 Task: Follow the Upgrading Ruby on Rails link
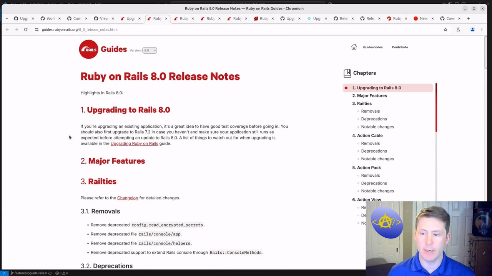134,143
